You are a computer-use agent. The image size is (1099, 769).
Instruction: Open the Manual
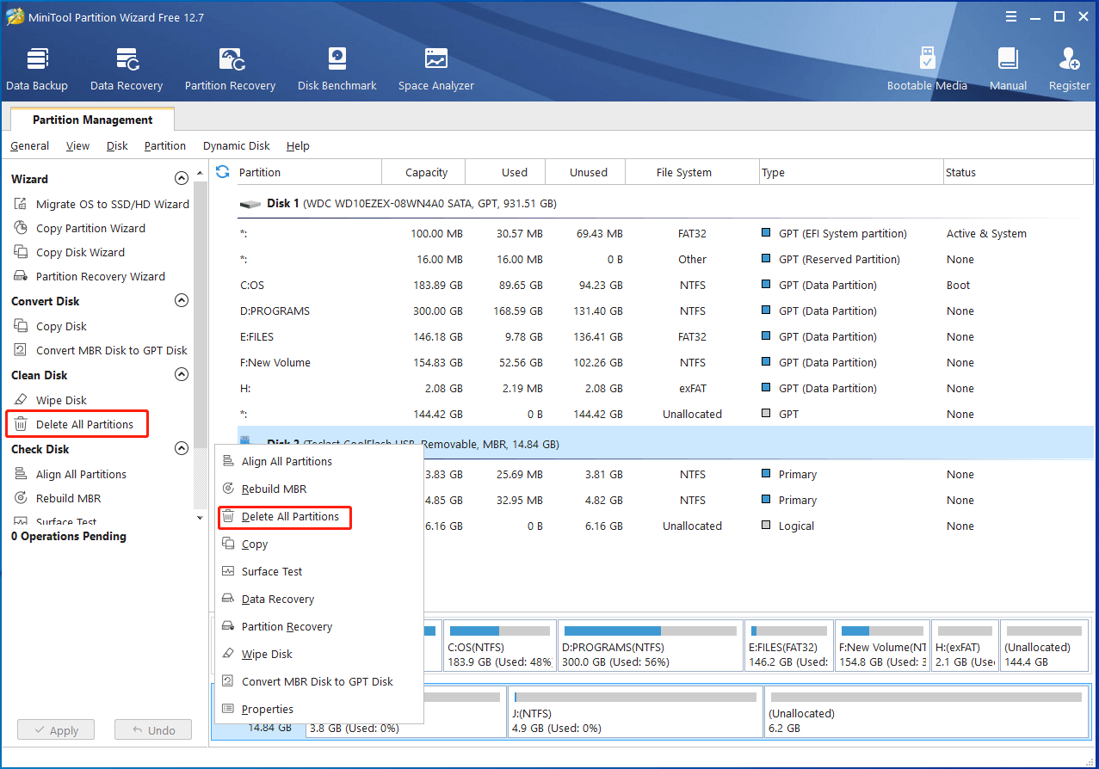click(1008, 69)
